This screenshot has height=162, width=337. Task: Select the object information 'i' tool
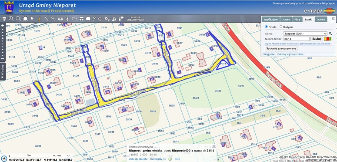[x=39, y=19]
